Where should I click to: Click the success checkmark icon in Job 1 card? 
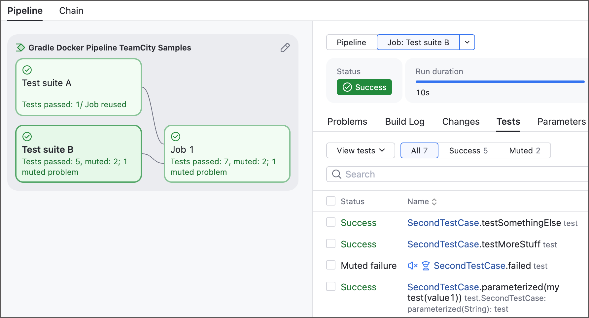(x=176, y=137)
